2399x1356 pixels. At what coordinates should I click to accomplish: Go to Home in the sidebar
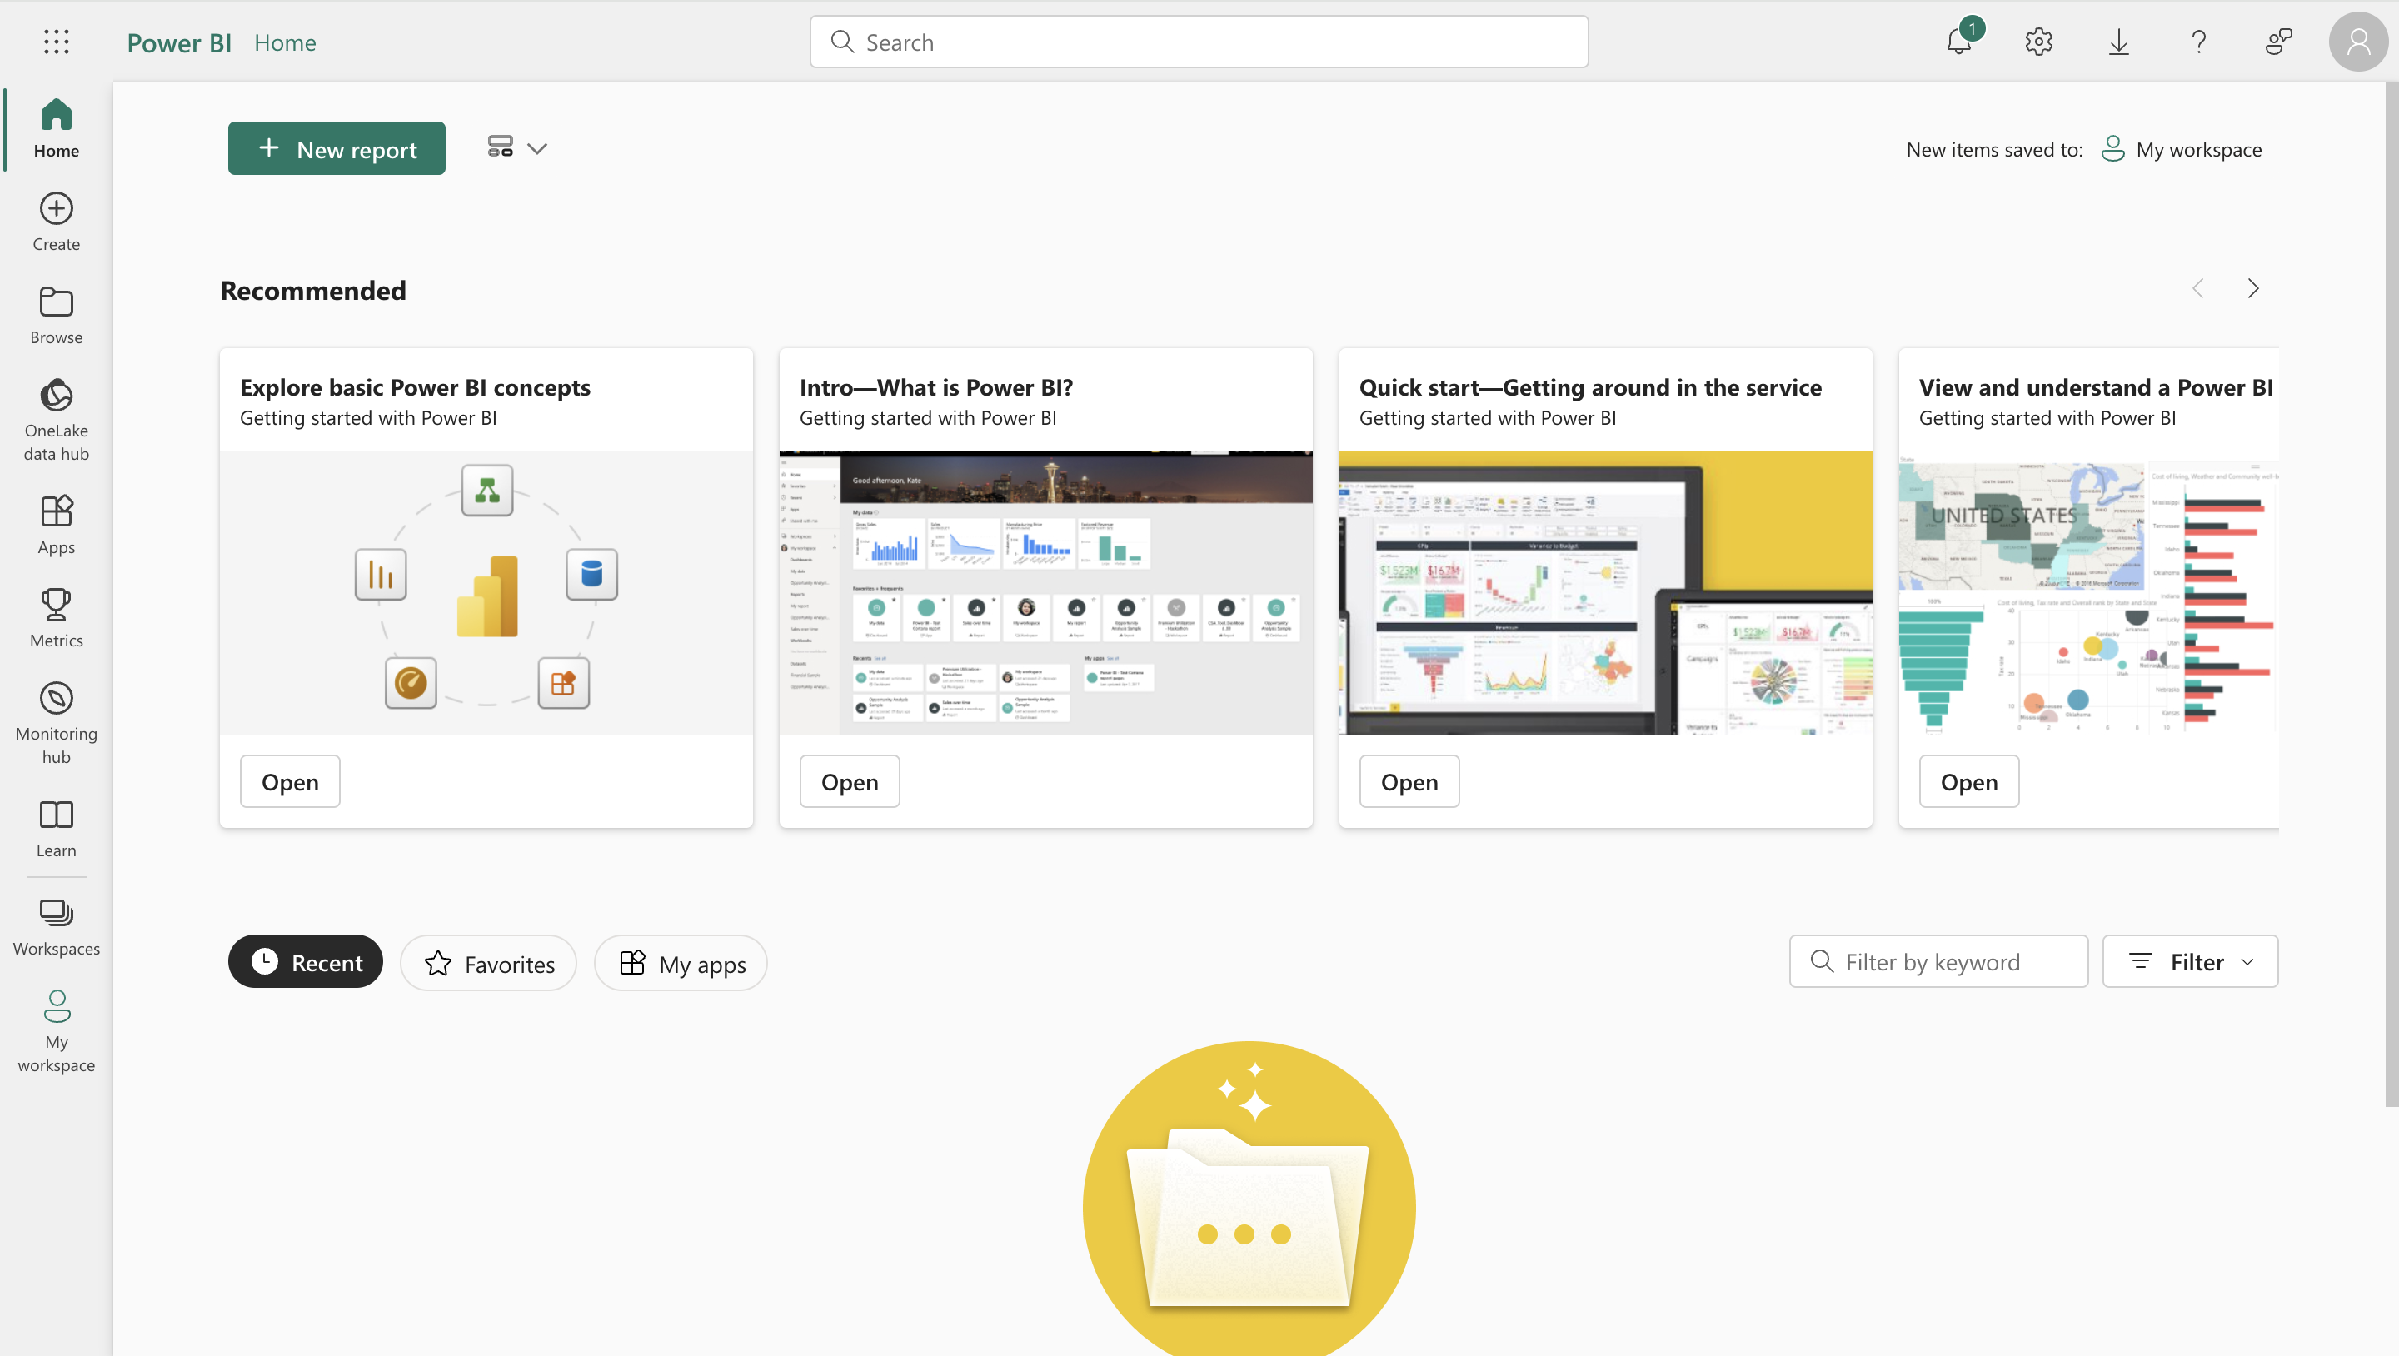[56, 128]
